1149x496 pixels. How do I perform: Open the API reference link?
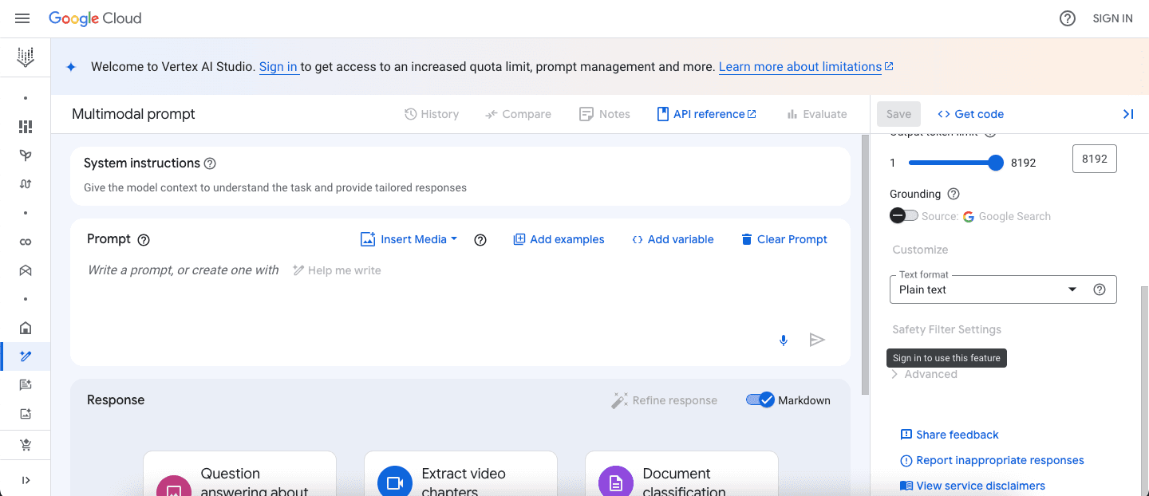coord(706,114)
